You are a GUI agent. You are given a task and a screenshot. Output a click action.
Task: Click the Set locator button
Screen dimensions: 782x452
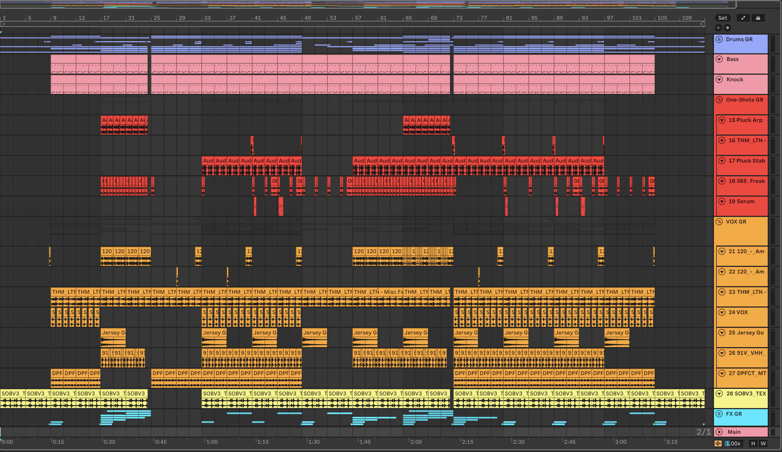pyautogui.click(x=722, y=18)
